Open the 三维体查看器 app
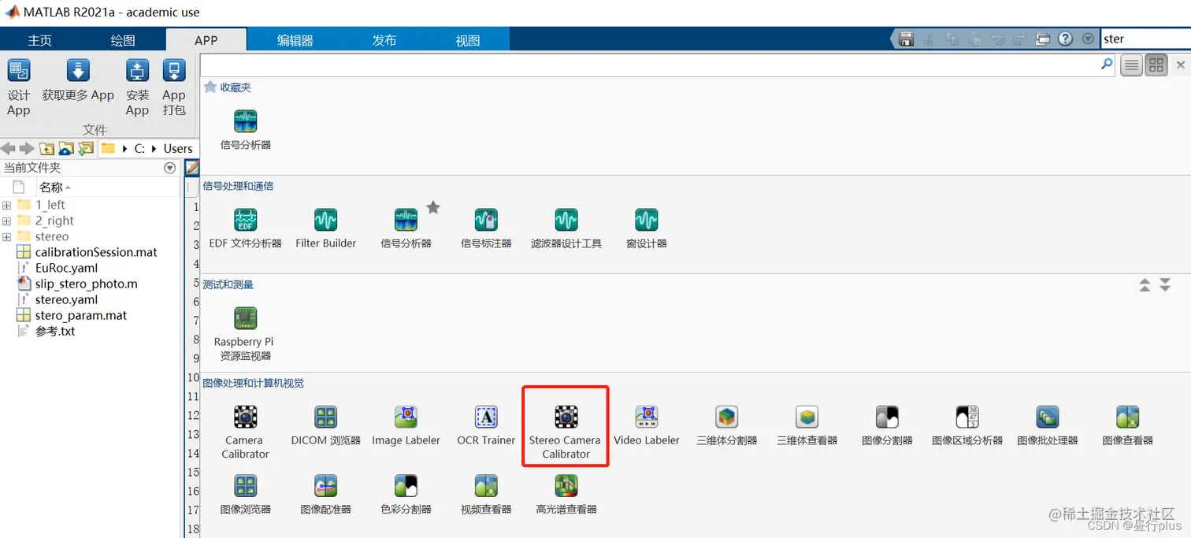Viewport: 1191px width, 538px height. click(x=807, y=425)
